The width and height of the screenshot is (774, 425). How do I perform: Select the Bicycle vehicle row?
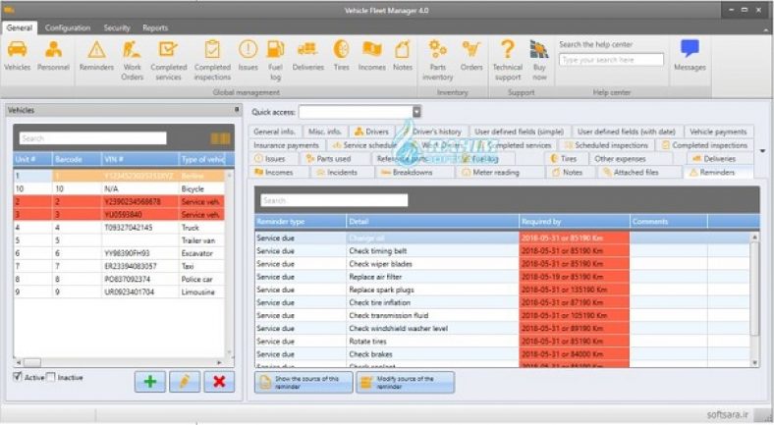(x=119, y=188)
